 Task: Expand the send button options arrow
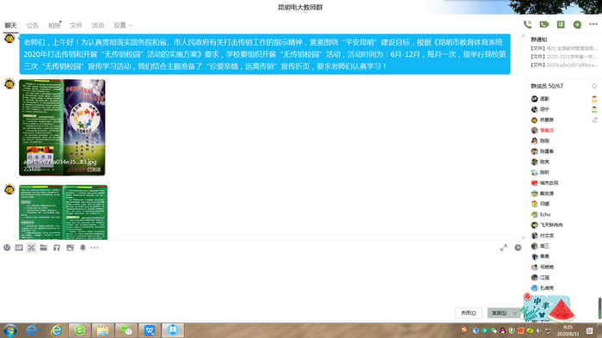(515, 313)
